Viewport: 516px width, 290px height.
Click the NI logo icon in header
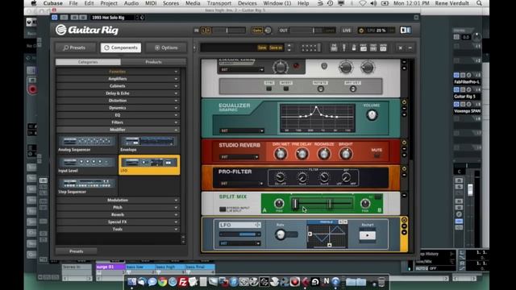(406, 31)
